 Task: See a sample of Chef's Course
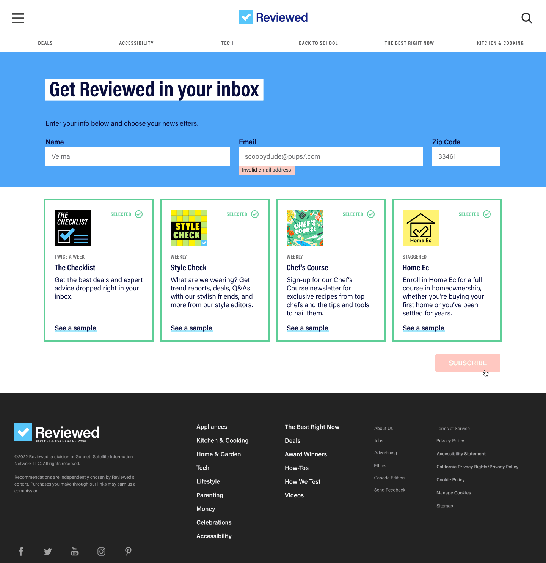point(308,328)
